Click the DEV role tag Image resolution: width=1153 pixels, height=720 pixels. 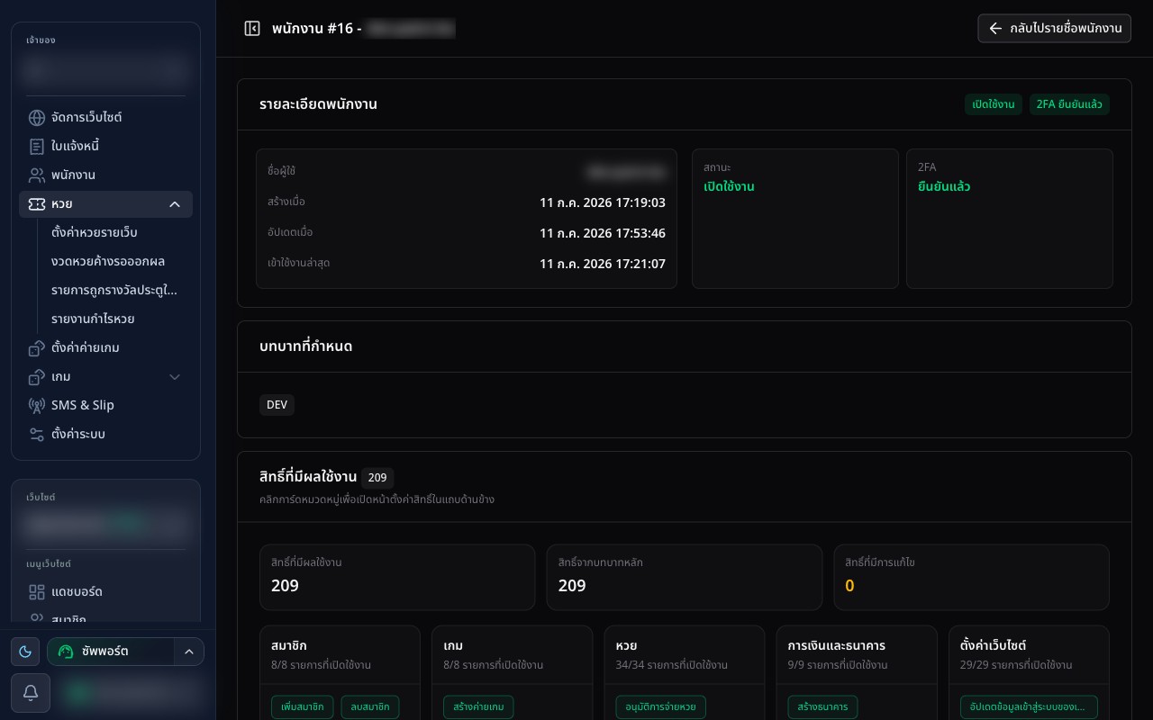277,405
